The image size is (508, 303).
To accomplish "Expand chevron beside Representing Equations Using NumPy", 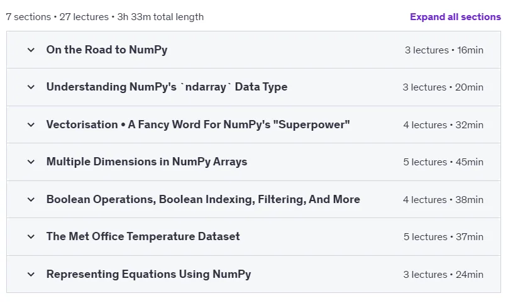I will point(31,275).
